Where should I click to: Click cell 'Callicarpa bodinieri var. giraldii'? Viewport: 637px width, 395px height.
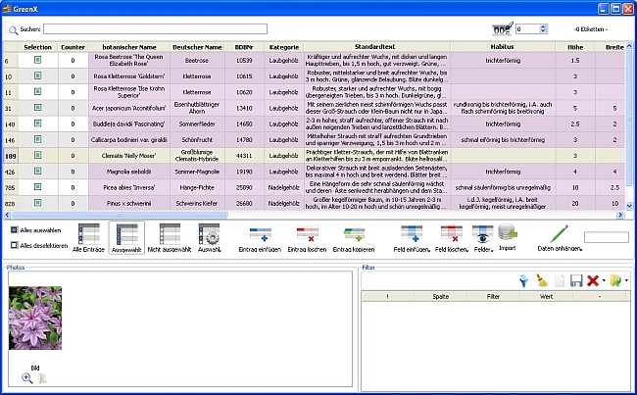pos(128,140)
